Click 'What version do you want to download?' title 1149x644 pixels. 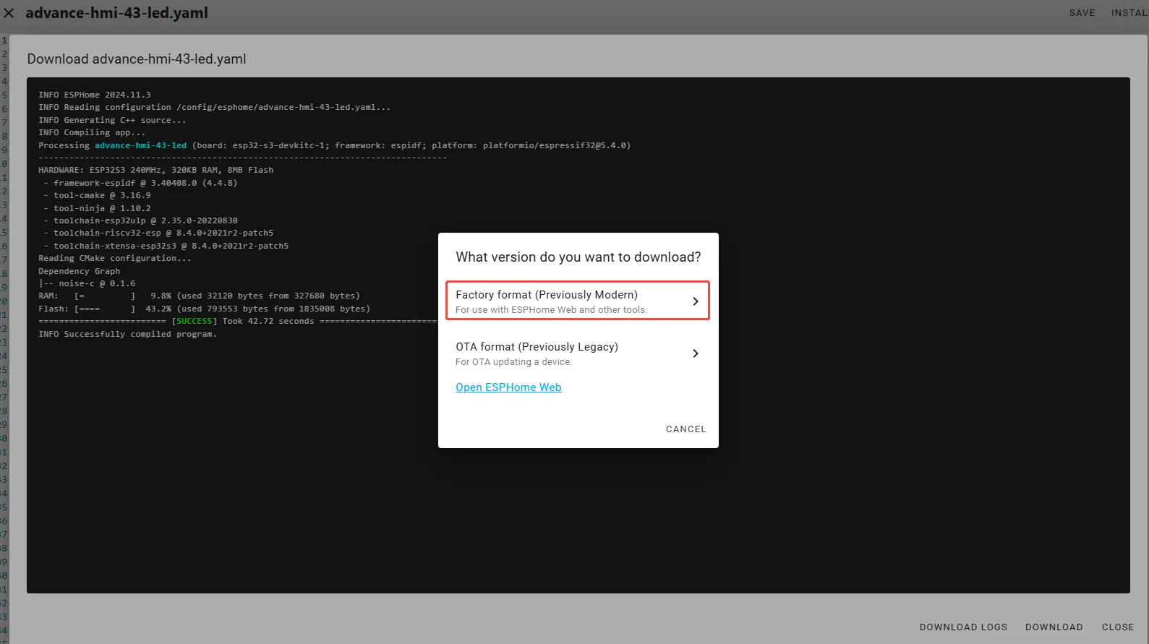[x=578, y=257]
